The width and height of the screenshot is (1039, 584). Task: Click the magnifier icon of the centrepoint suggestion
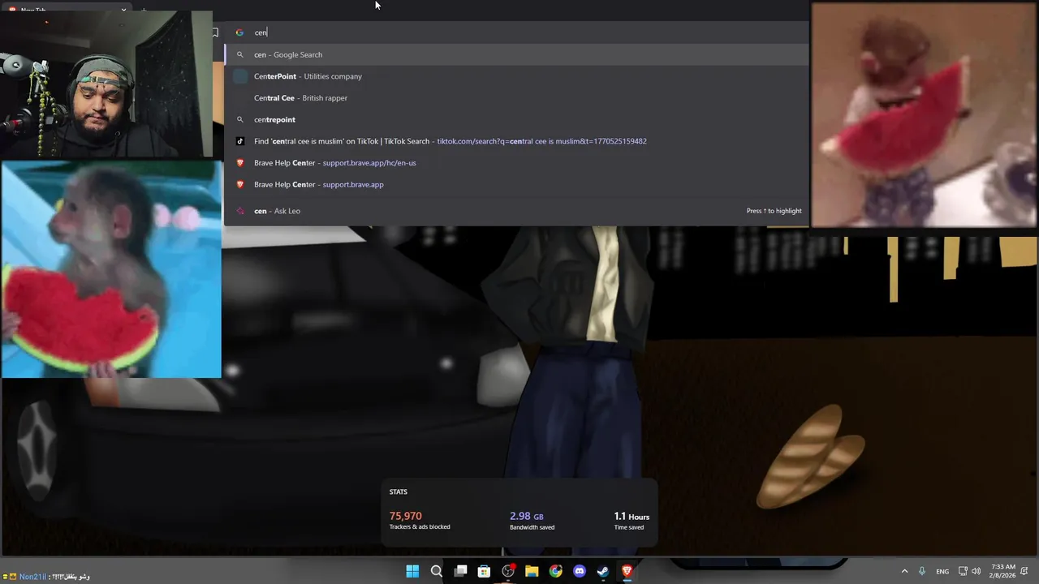[239, 119]
